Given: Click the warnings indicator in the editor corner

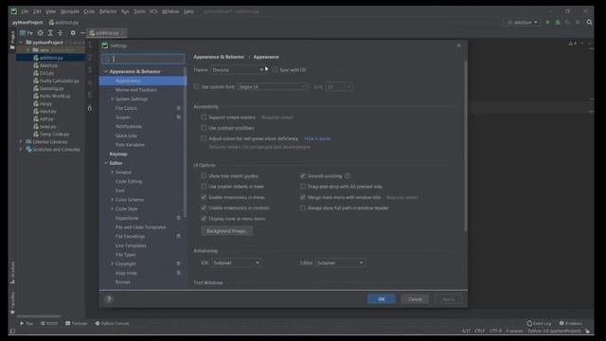Looking at the screenshot, I should 573,44.
